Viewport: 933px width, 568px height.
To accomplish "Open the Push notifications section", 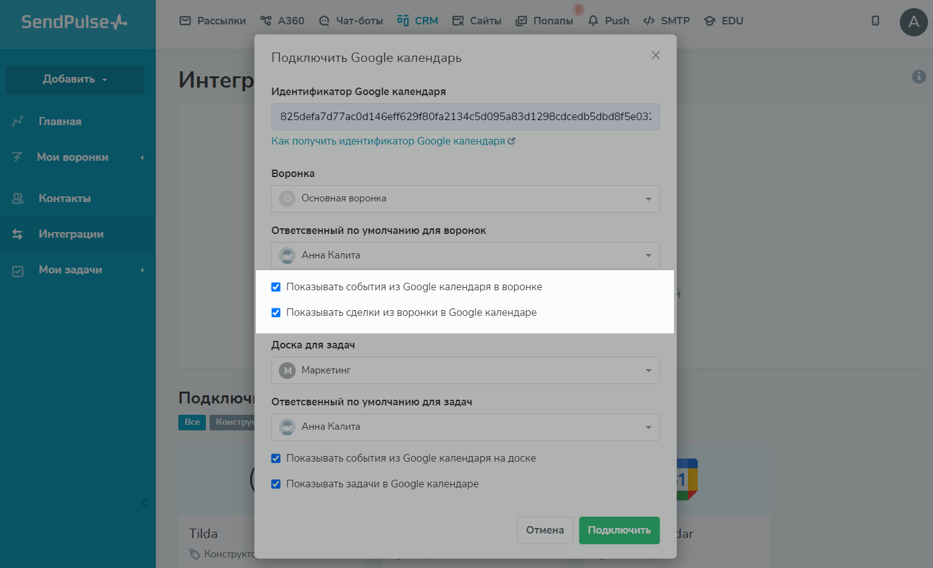I will coord(608,21).
